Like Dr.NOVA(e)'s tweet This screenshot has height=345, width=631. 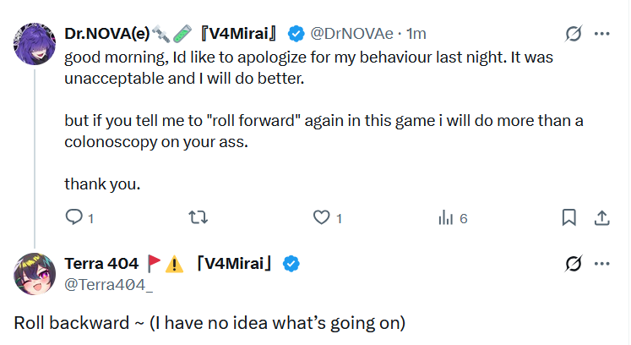point(321,217)
